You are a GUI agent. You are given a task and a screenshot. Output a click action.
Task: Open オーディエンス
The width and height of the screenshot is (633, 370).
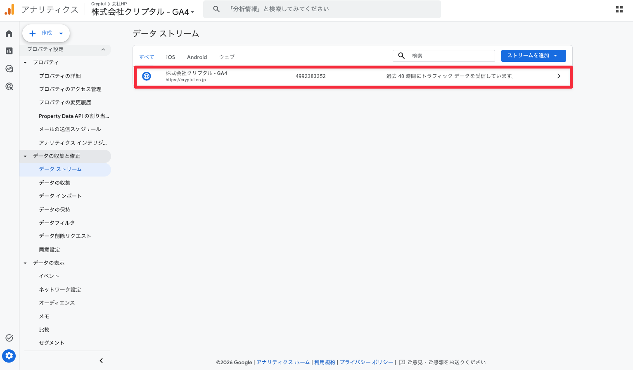(x=57, y=303)
